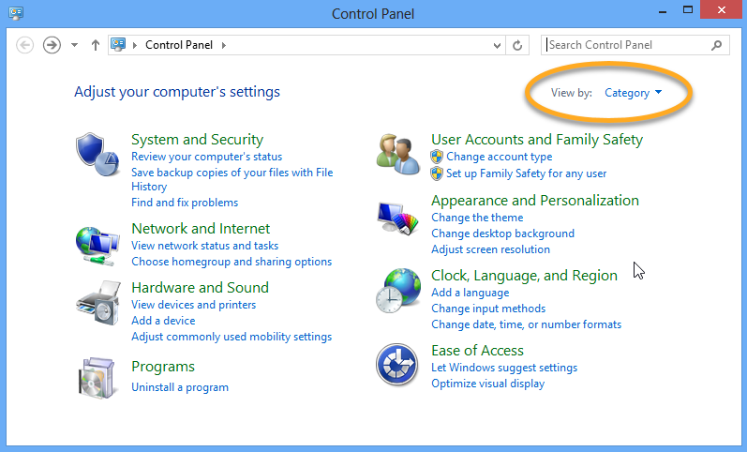This screenshot has height=452, width=747.
Task: Select View devices and printers link
Action: (193, 305)
